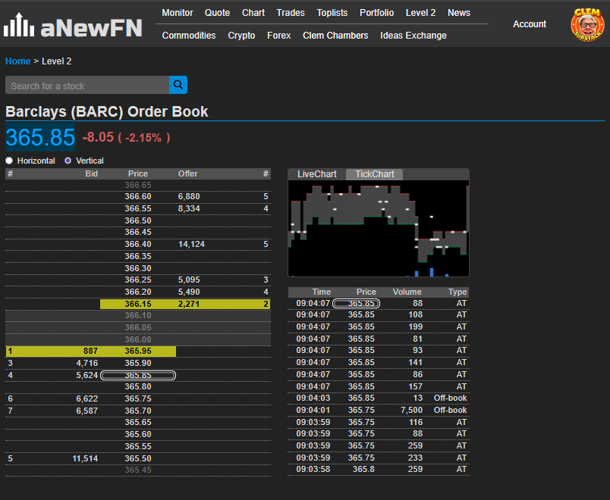Viewport: 610px width, 500px height.
Task: Focus the Search for a stock field
Action: [87, 85]
